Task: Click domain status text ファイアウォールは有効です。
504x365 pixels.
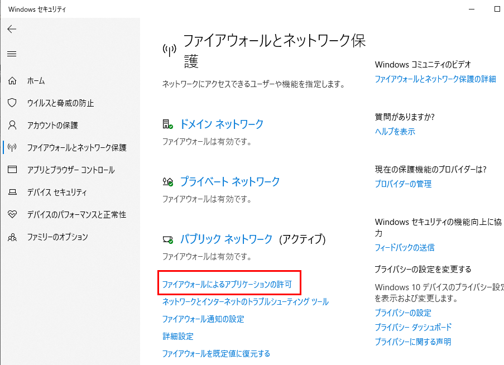Action: tap(207, 142)
